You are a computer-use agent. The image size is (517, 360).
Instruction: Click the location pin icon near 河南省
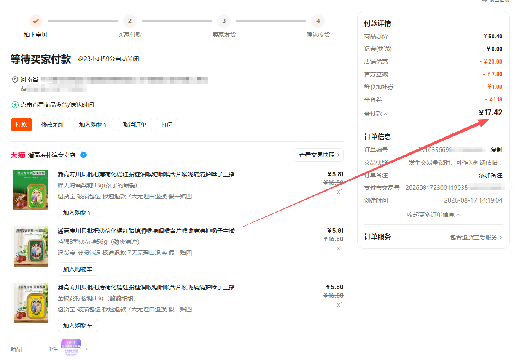click(15, 79)
